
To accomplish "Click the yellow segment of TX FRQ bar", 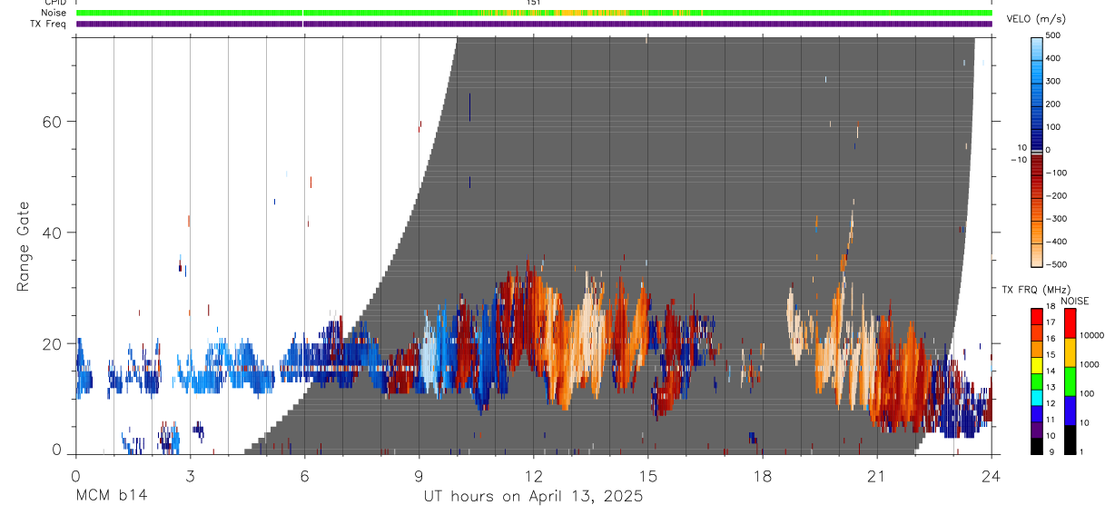I will point(1037,365).
